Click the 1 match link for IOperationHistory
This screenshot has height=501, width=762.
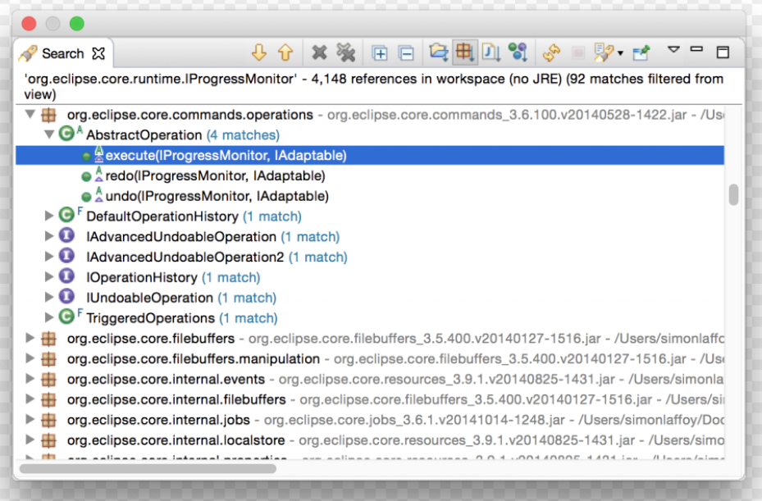pyautogui.click(x=231, y=277)
